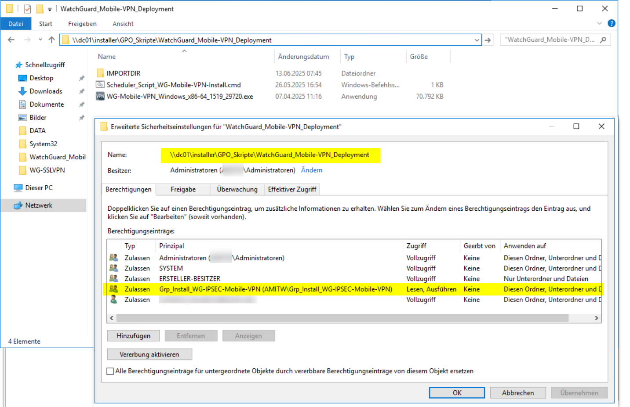The image size is (630, 407).
Task: Click Ändern link next to owner
Action: (312, 170)
